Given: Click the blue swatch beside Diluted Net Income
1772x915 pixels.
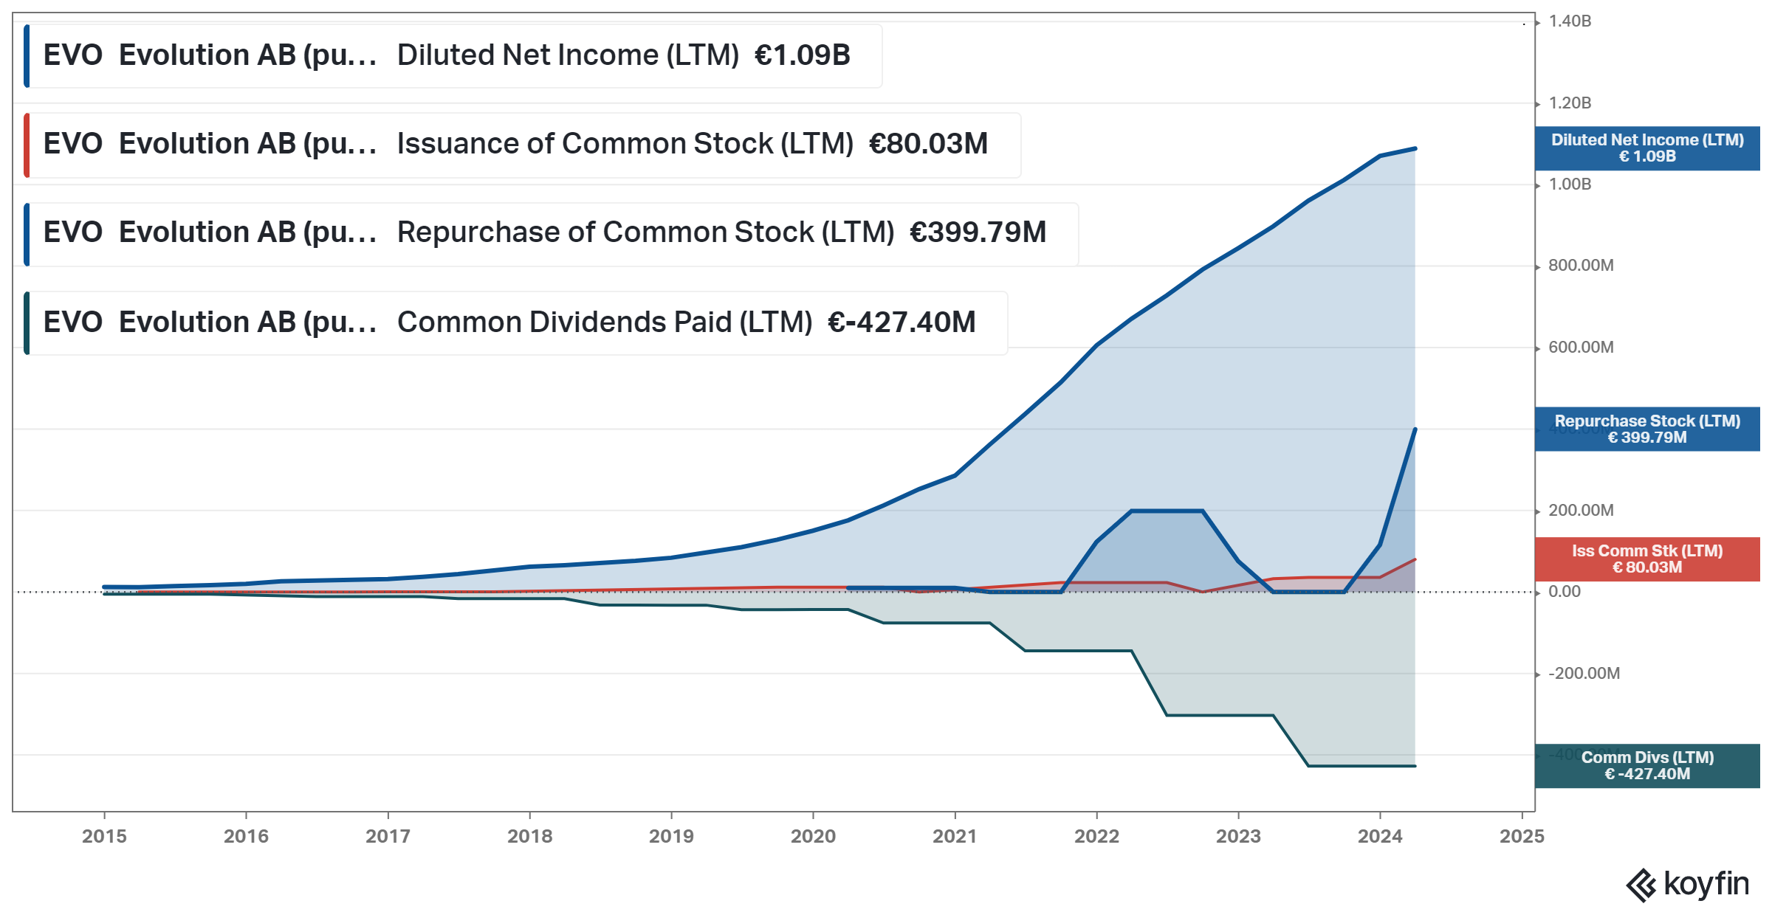Looking at the screenshot, I should (27, 56).
